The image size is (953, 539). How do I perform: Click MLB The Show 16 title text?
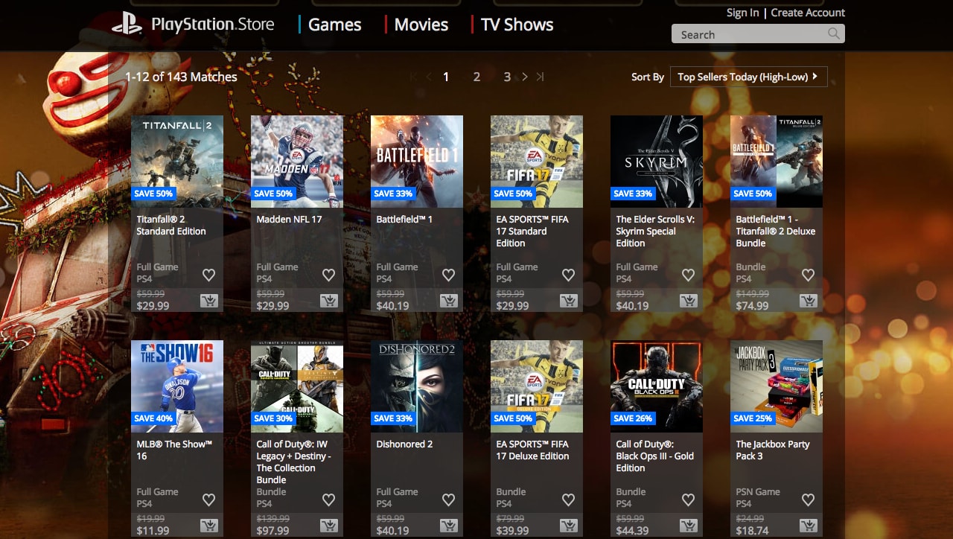[x=174, y=450]
